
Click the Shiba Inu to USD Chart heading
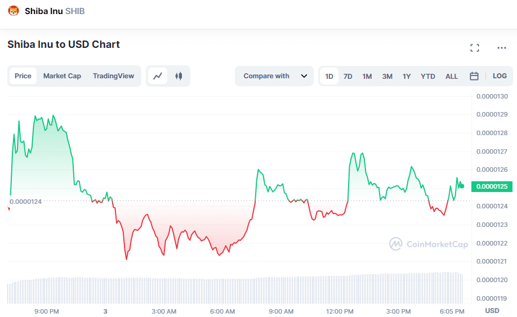pyautogui.click(x=64, y=44)
